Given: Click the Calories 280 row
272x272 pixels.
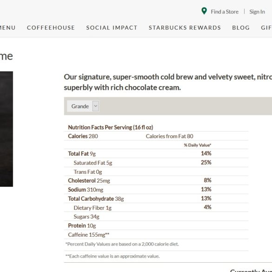Looking at the screenshot, I should pos(156,136).
